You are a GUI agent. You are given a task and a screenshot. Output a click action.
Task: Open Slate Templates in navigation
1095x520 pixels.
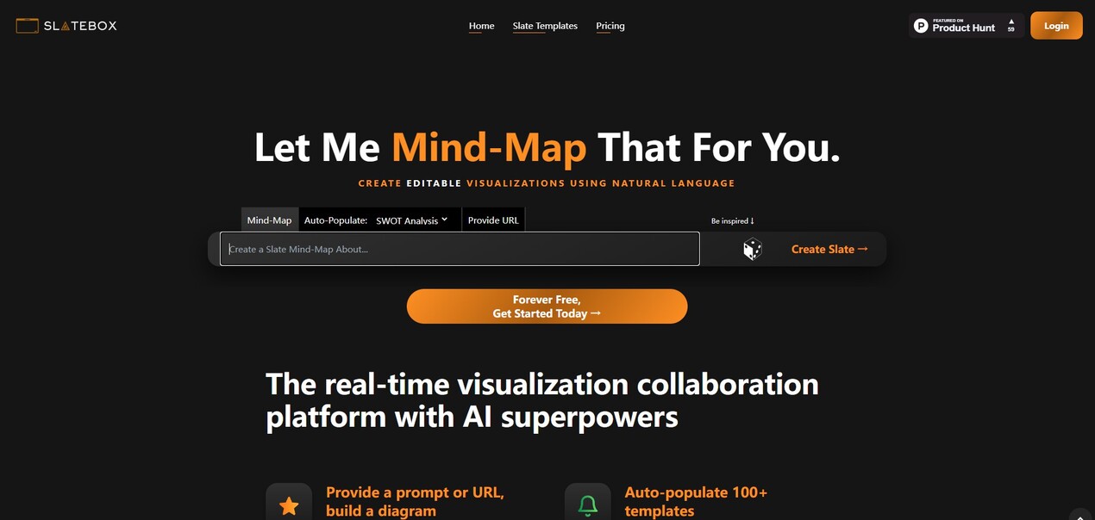click(545, 26)
